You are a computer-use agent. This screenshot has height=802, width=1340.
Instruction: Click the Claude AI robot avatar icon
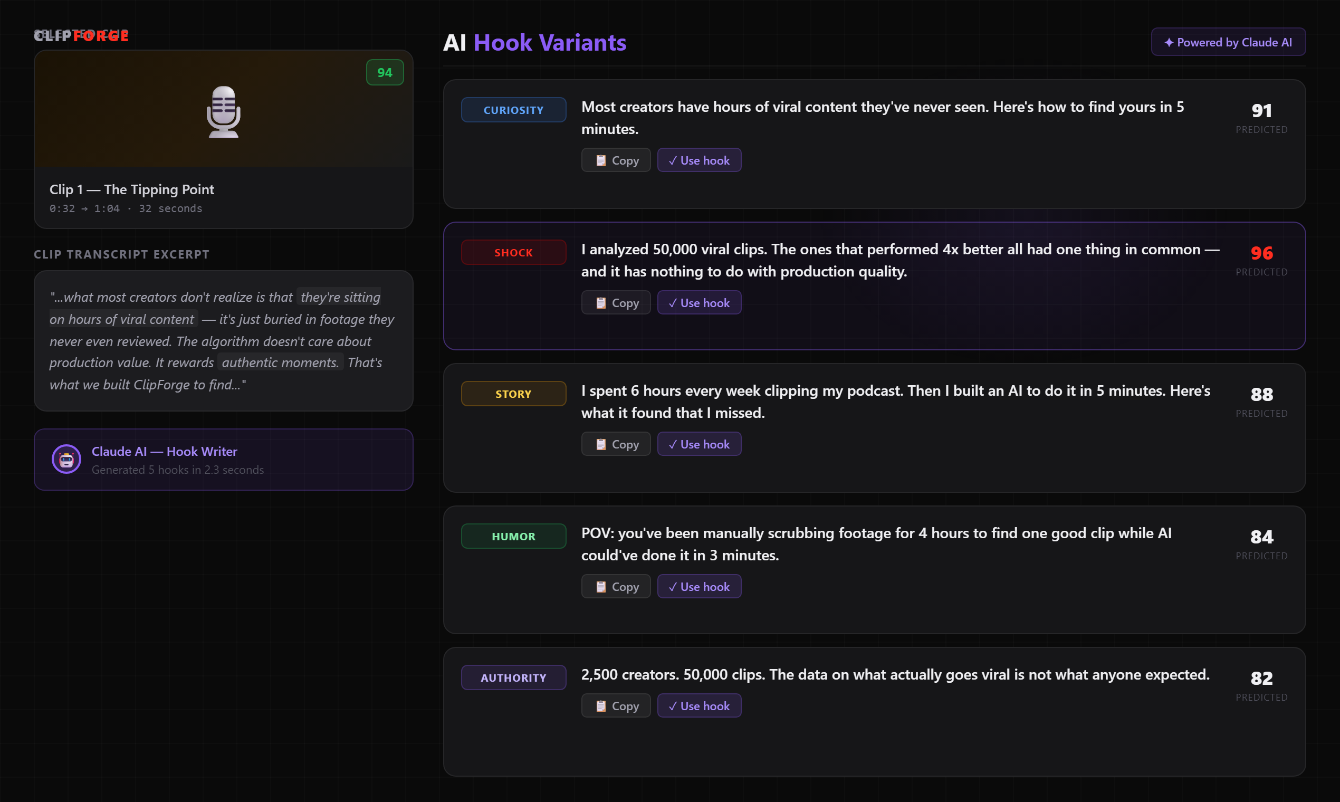point(66,460)
